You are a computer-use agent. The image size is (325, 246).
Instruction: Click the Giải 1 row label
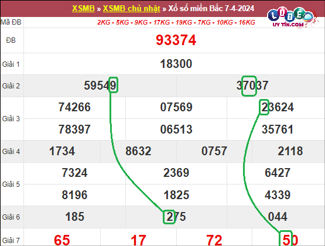[11, 64]
